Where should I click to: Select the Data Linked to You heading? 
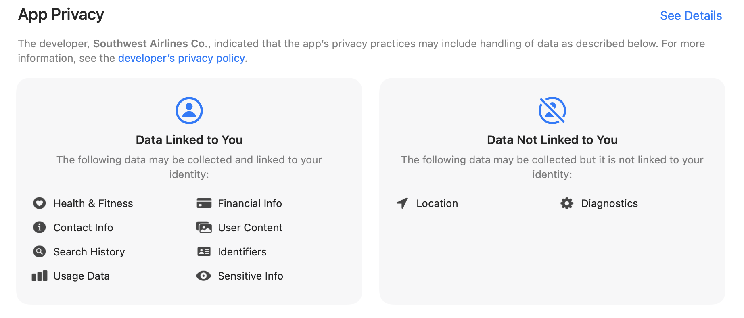click(x=189, y=140)
